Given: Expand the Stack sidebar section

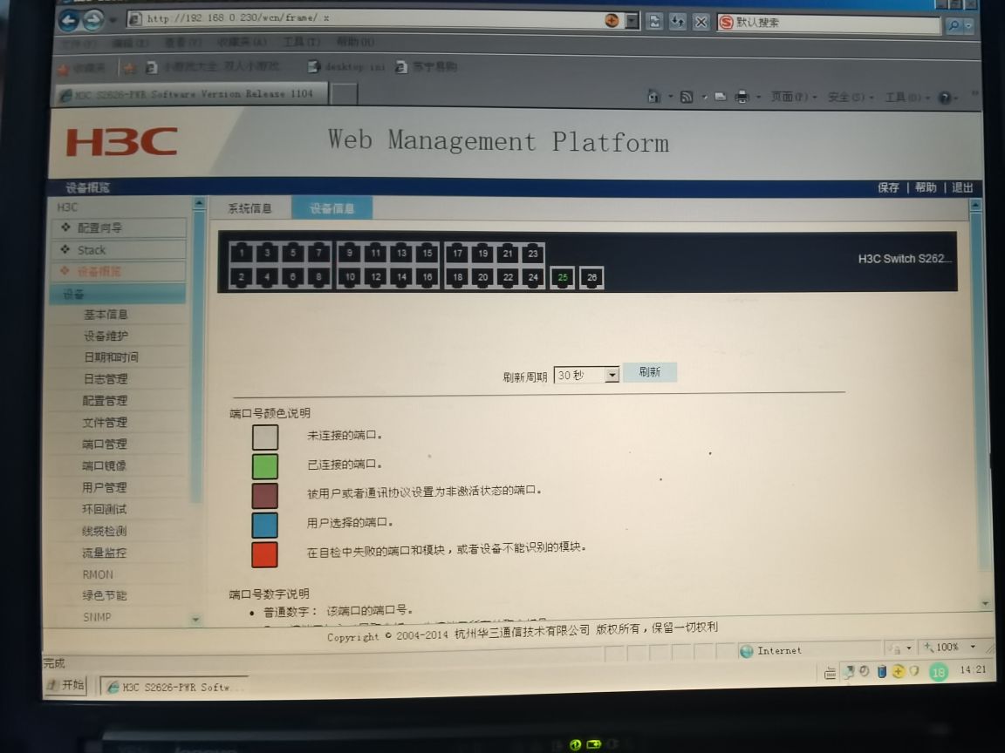Looking at the screenshot, I should pyautogui.click(x=120, y=250).
